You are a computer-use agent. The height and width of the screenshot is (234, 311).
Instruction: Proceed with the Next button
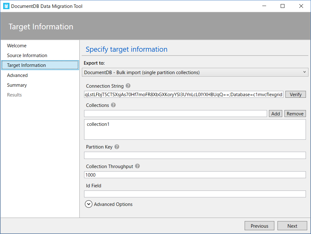[x=292, y=226]
